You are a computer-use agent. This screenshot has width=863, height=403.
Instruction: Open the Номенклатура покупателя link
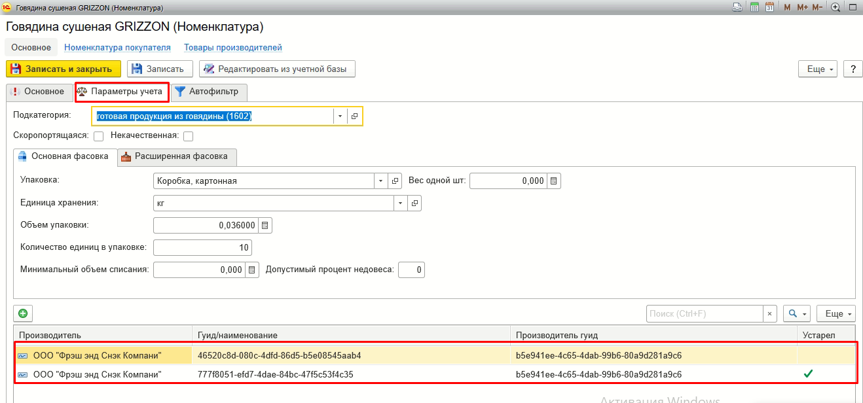[x=117, y=48]
